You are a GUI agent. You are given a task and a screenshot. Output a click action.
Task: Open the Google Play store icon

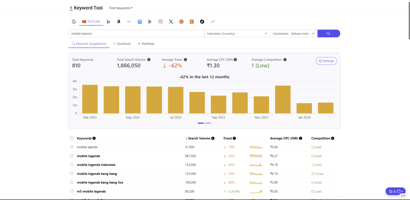[150, 21]
